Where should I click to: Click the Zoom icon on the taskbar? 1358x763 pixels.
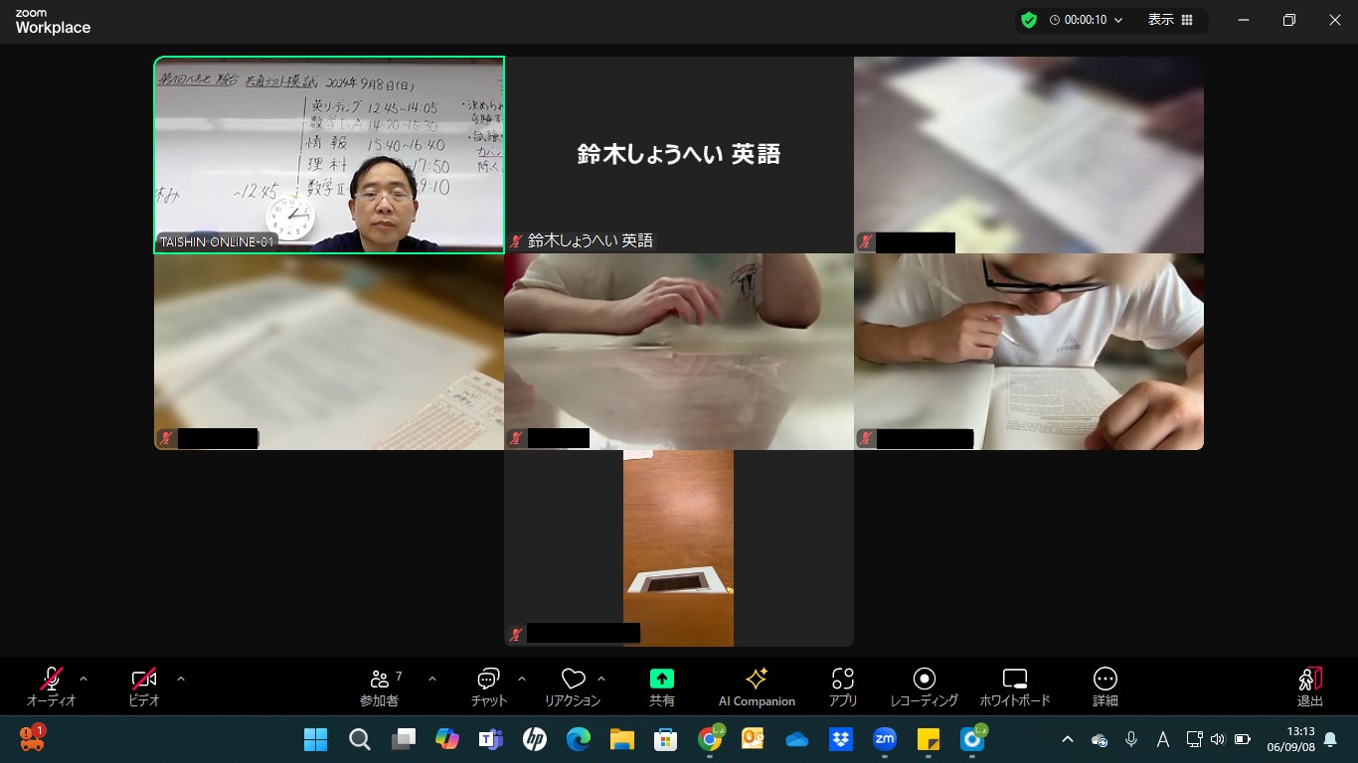[885, 739]
